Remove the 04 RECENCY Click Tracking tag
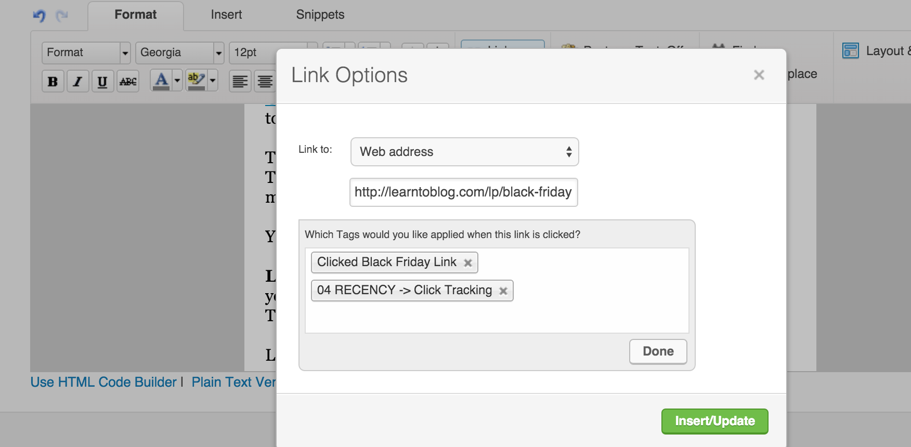The width and height of the screenshot is (911, 447). (x=503, y=291)
